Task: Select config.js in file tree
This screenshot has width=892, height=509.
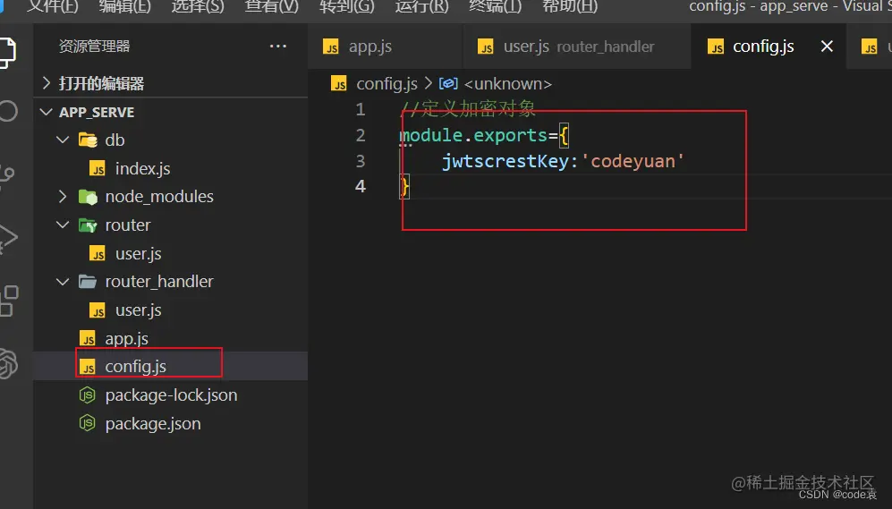Action: [x=135, y=367]
